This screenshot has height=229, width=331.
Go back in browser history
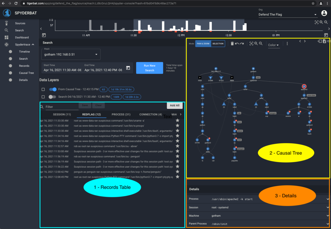click(x=3, y=3)
